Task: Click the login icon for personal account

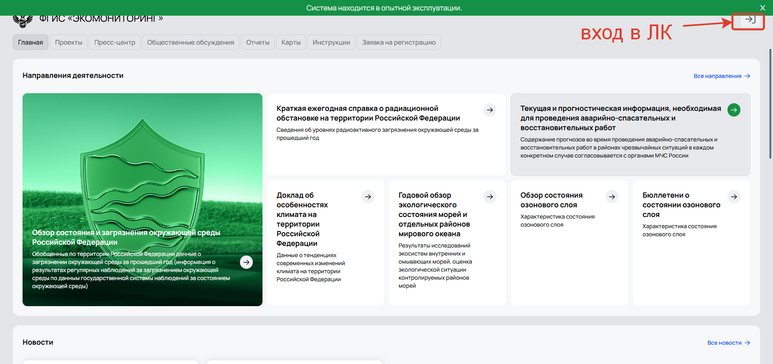Action: pos(750,19)
